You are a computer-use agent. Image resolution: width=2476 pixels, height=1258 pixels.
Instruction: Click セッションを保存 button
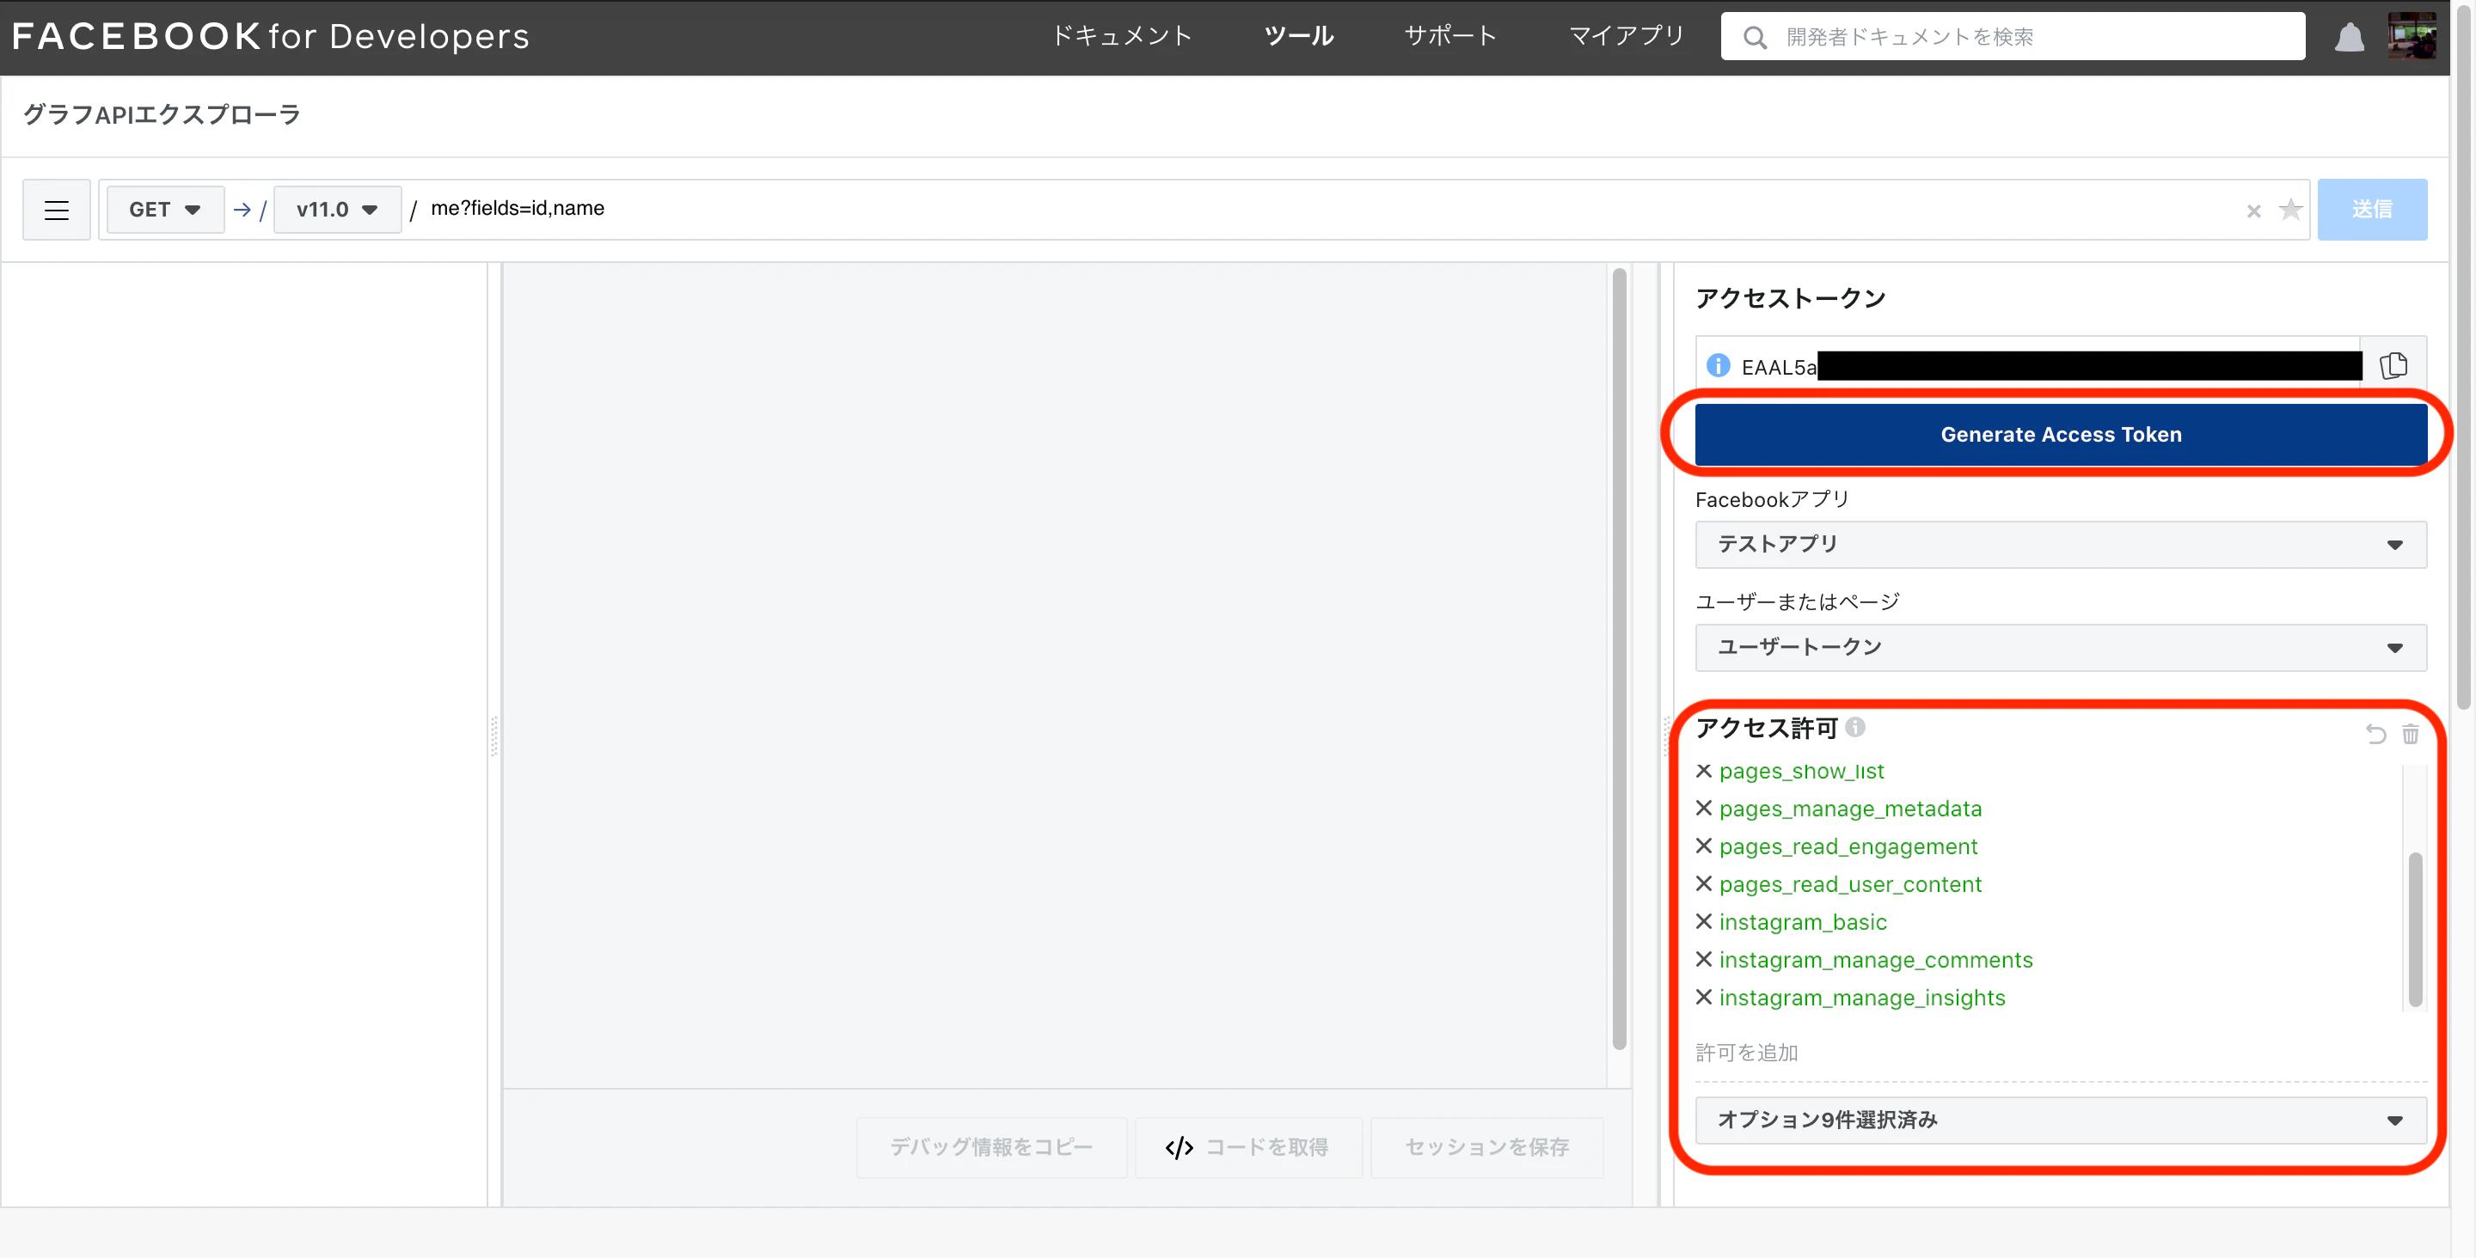[x=1486, y=1146]
